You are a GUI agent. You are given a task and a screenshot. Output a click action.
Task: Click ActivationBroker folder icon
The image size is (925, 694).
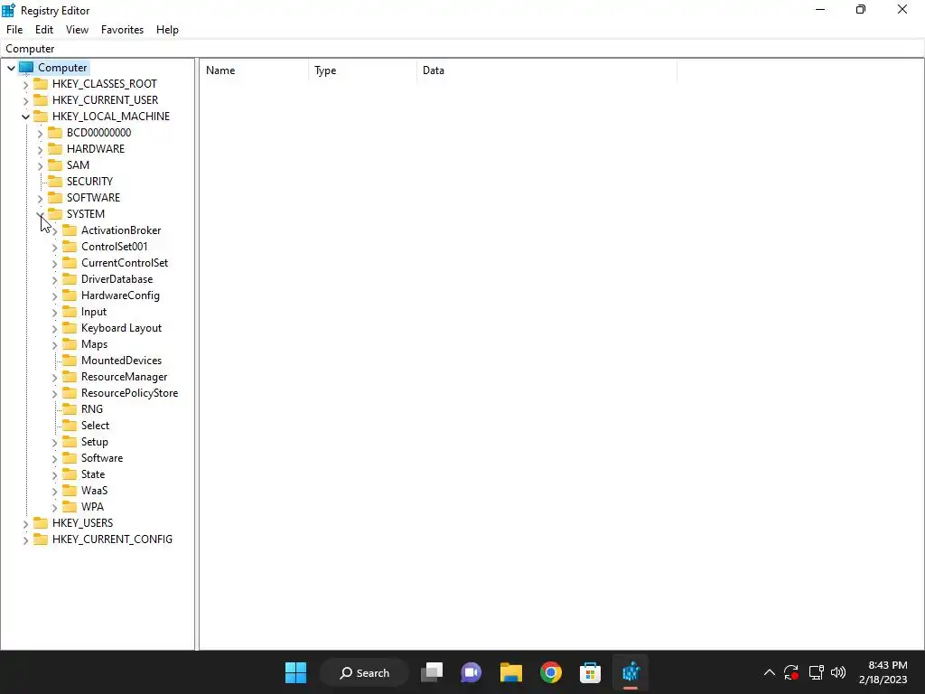click(70, 230)
